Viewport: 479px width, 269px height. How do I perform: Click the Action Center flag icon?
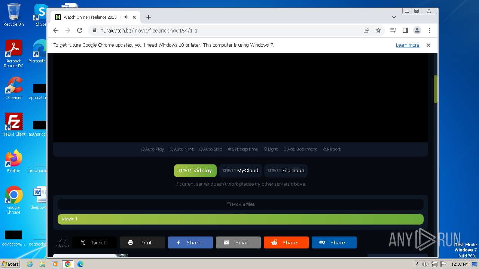point(443,264)
